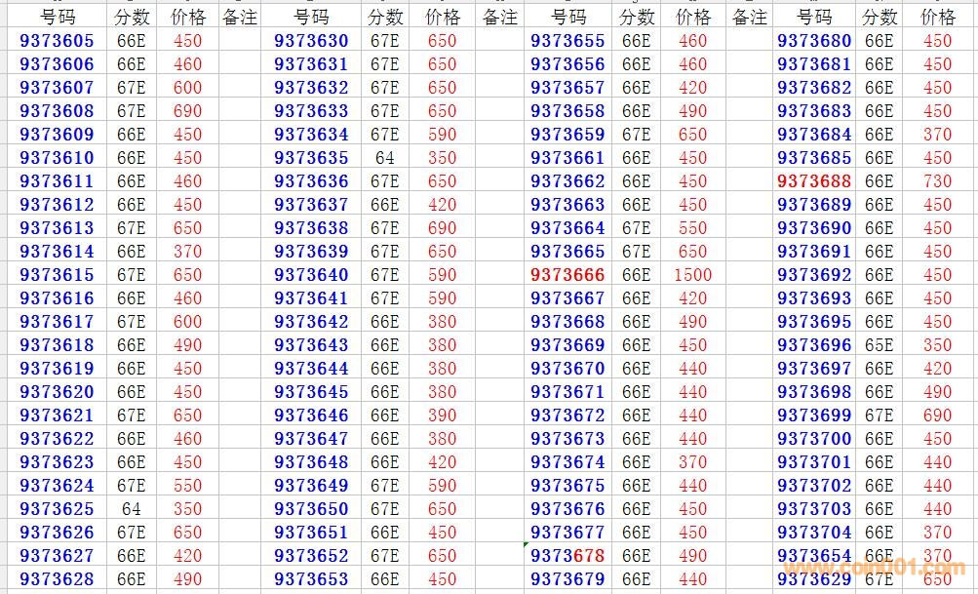This screenshot has height=594, width=978.
Task: Select the leftmost 备注 header cell
Action: click(240, 18)
